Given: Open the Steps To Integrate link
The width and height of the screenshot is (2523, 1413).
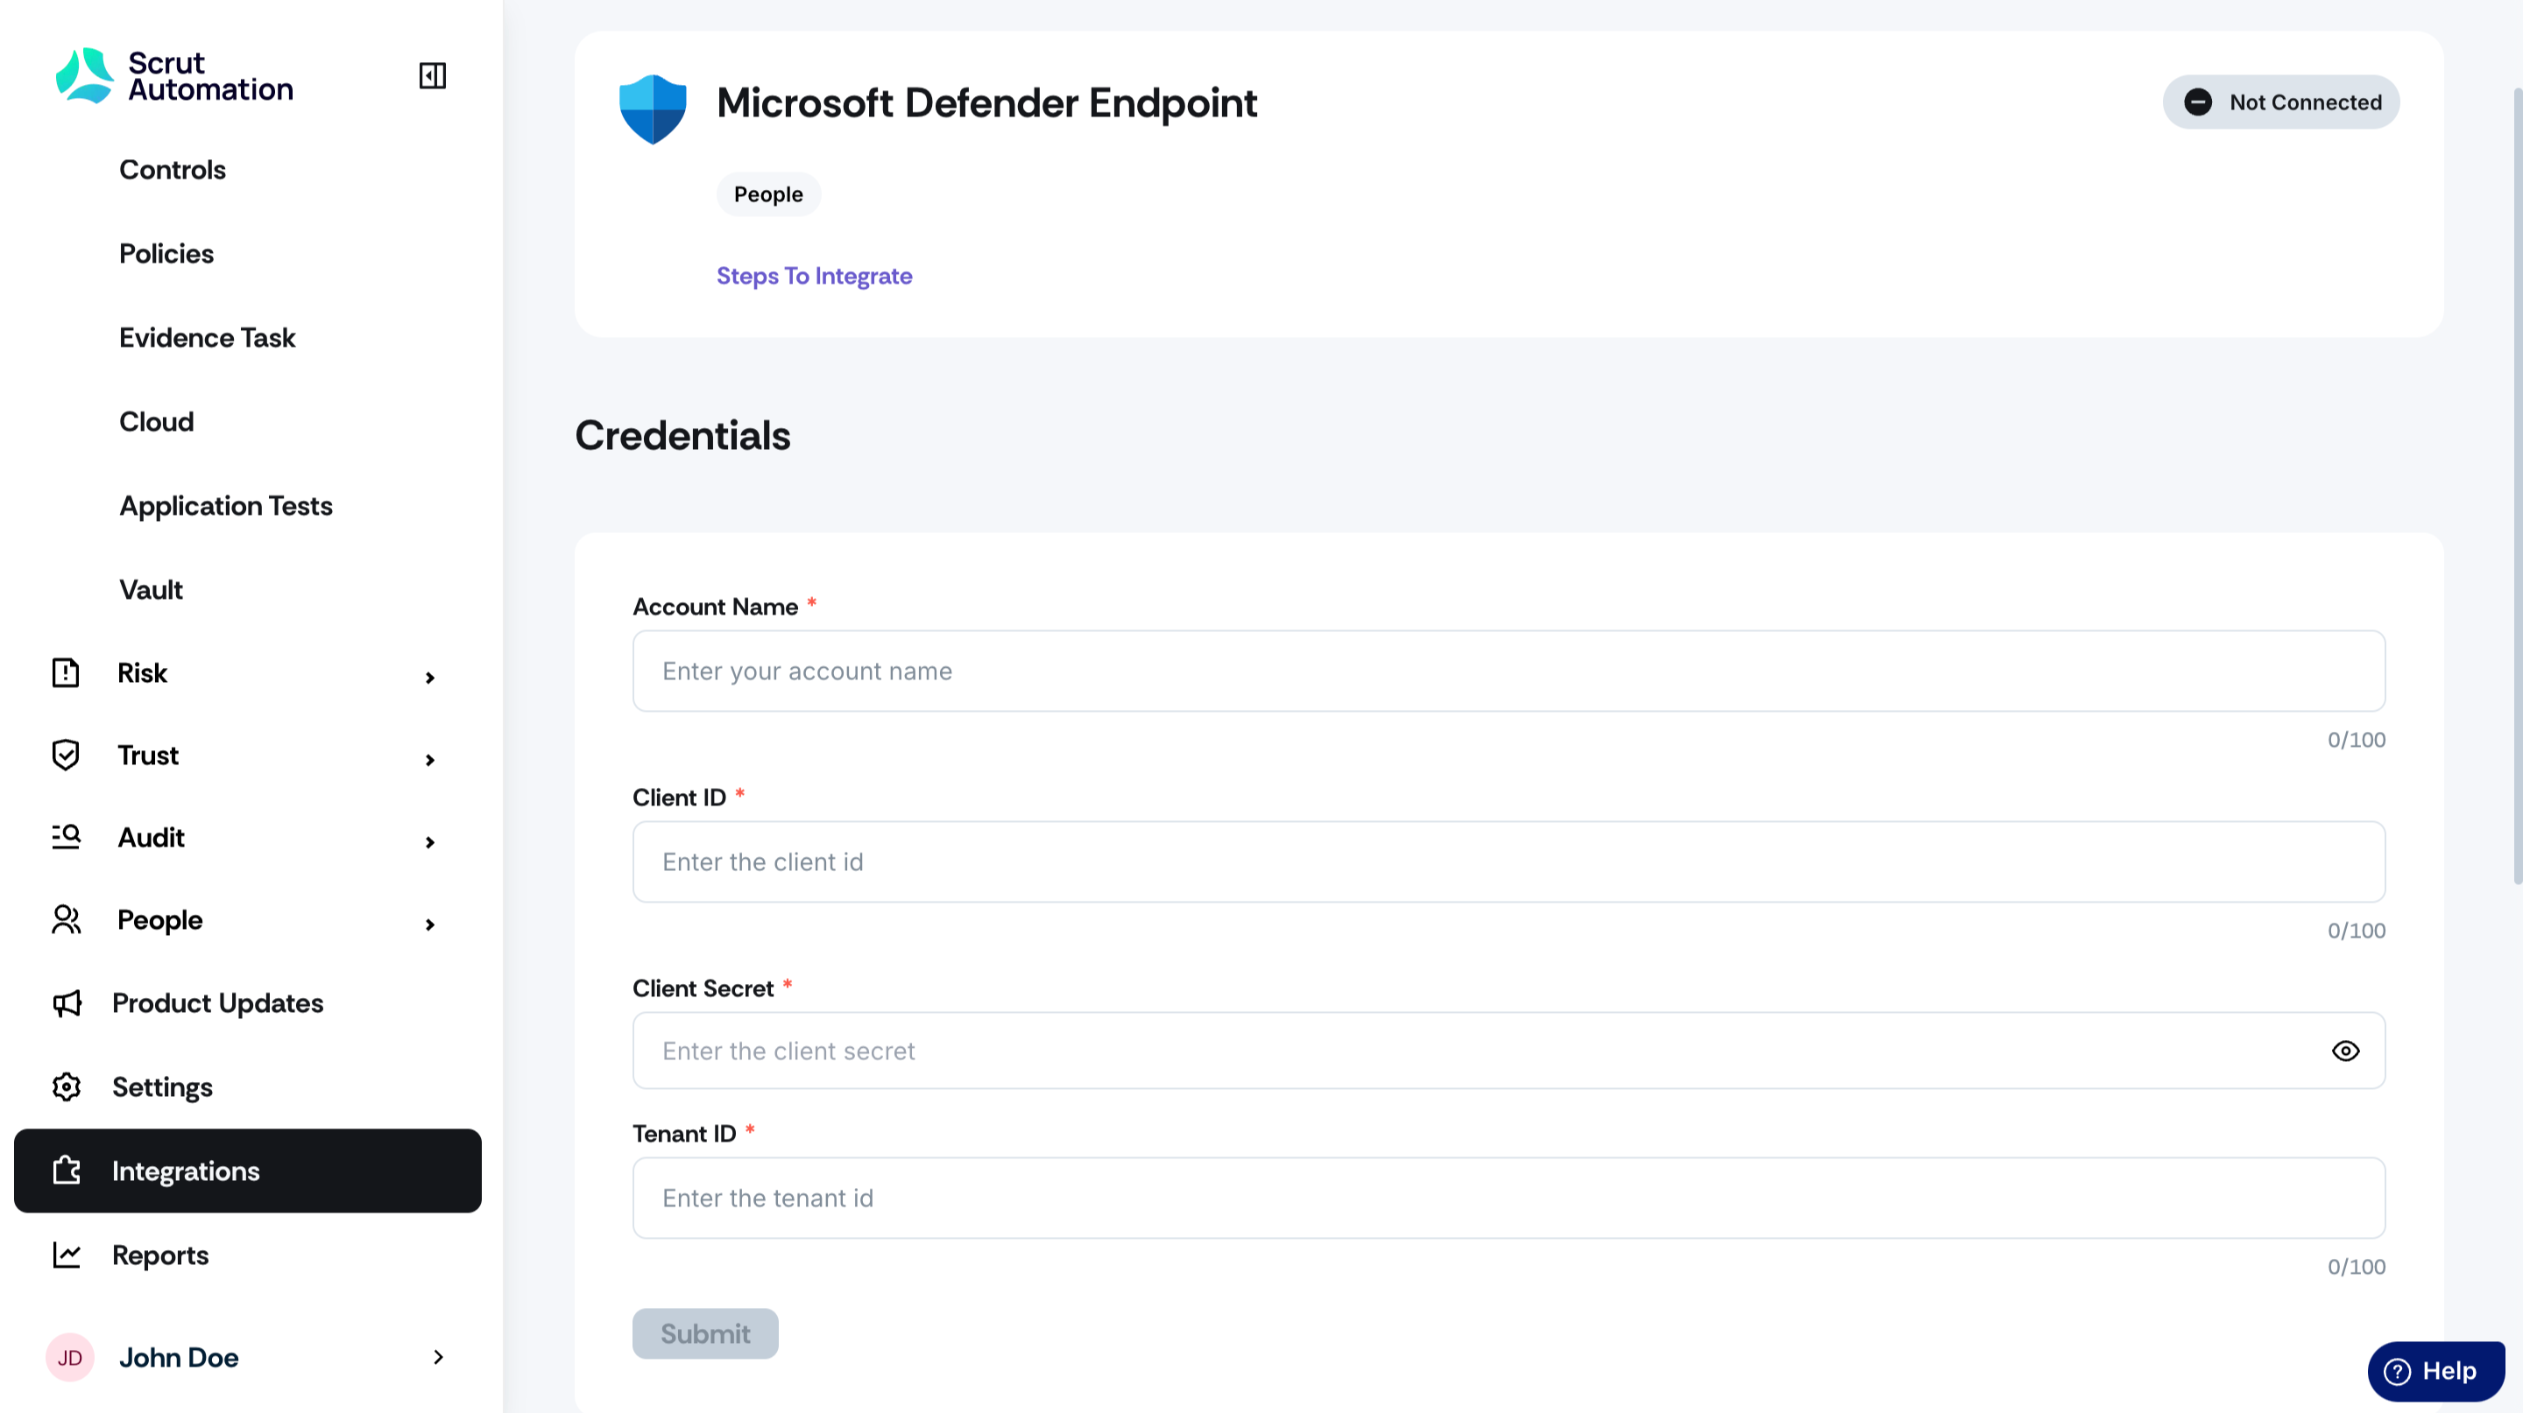Looking at the screenshot, I should point(814,276).
